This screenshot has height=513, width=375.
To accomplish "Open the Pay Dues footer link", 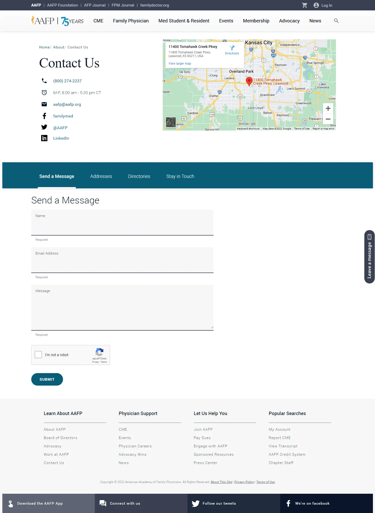I will point(202,438).
